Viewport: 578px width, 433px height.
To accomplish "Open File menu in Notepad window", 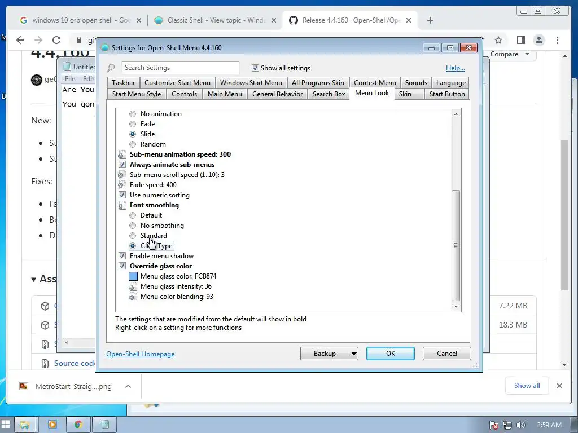I will click(x=69, y=79).
